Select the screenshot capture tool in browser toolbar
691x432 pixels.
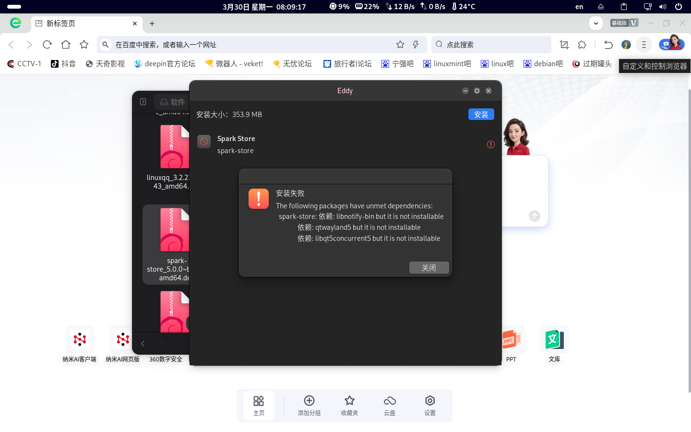pyautogui.click(x=564, y=44)
